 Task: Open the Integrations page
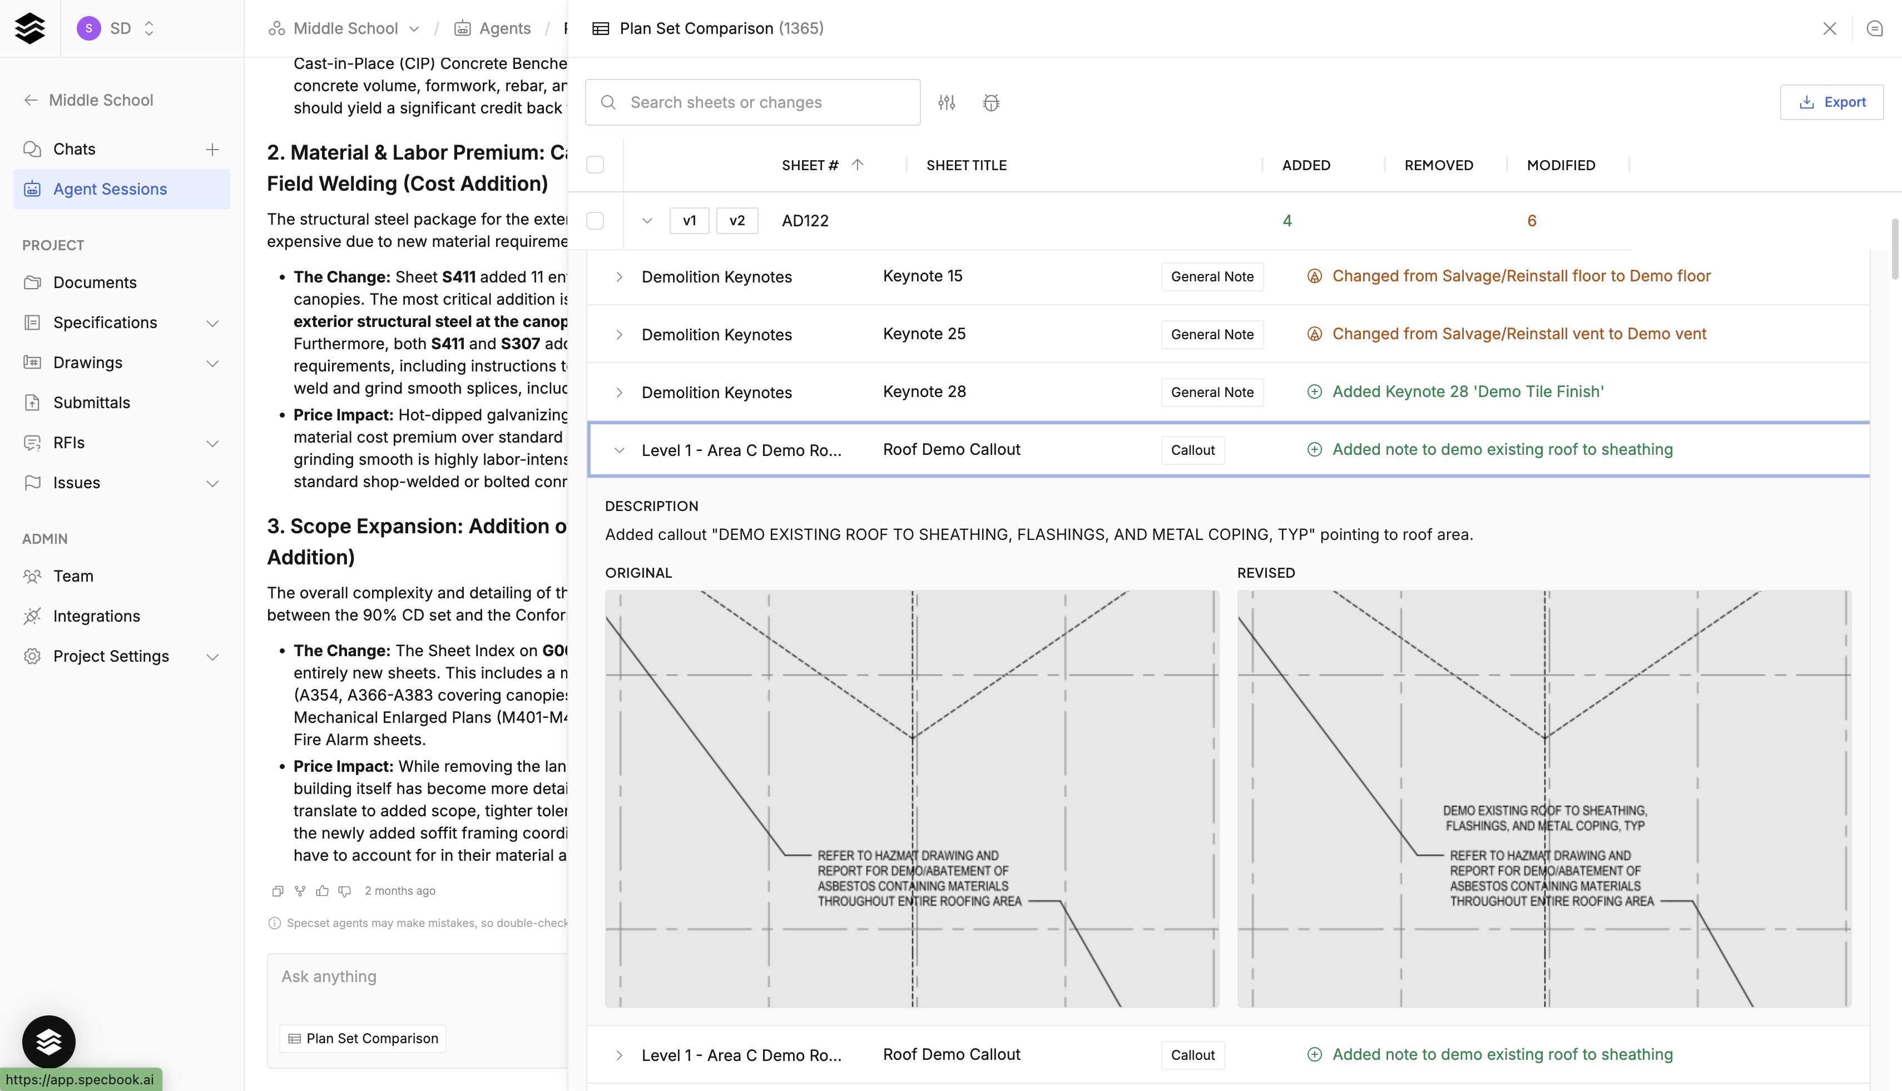[x=96, y=616]
